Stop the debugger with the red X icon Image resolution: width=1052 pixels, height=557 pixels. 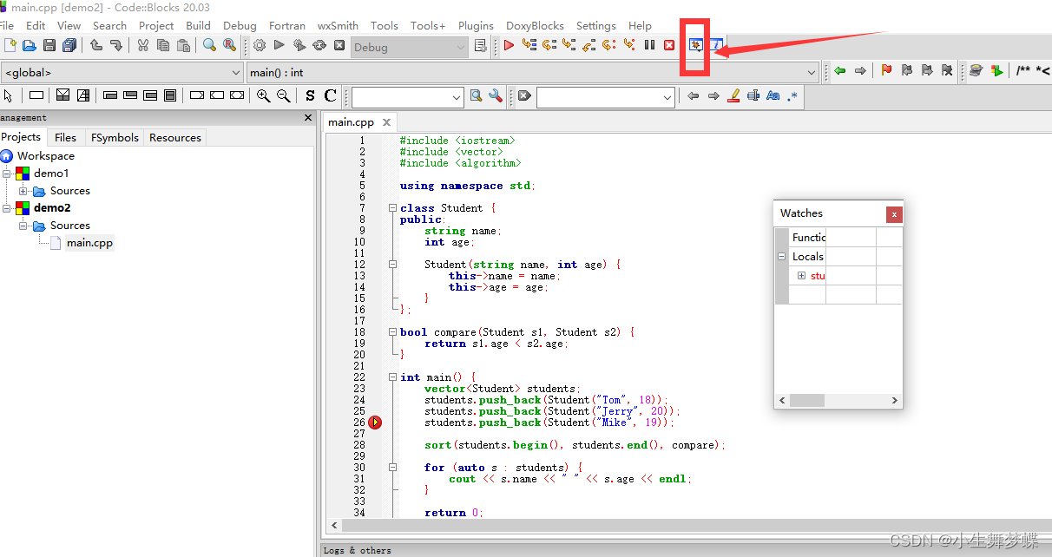click(x=669, y=44)
